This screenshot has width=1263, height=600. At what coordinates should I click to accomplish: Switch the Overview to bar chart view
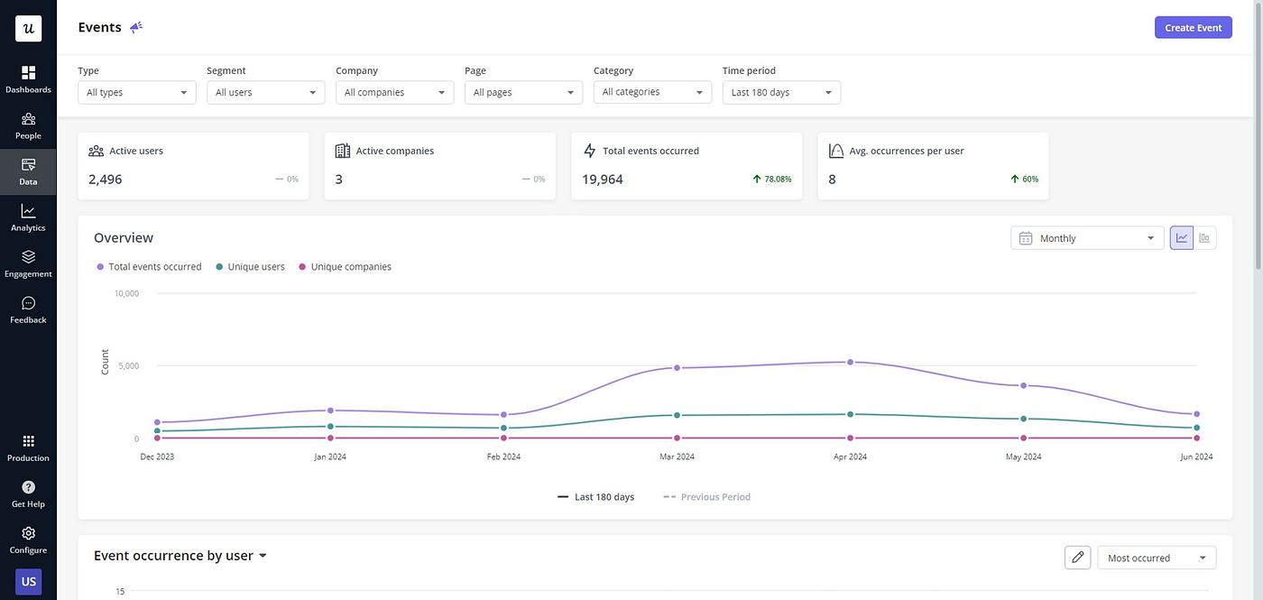coord(1204,238)
